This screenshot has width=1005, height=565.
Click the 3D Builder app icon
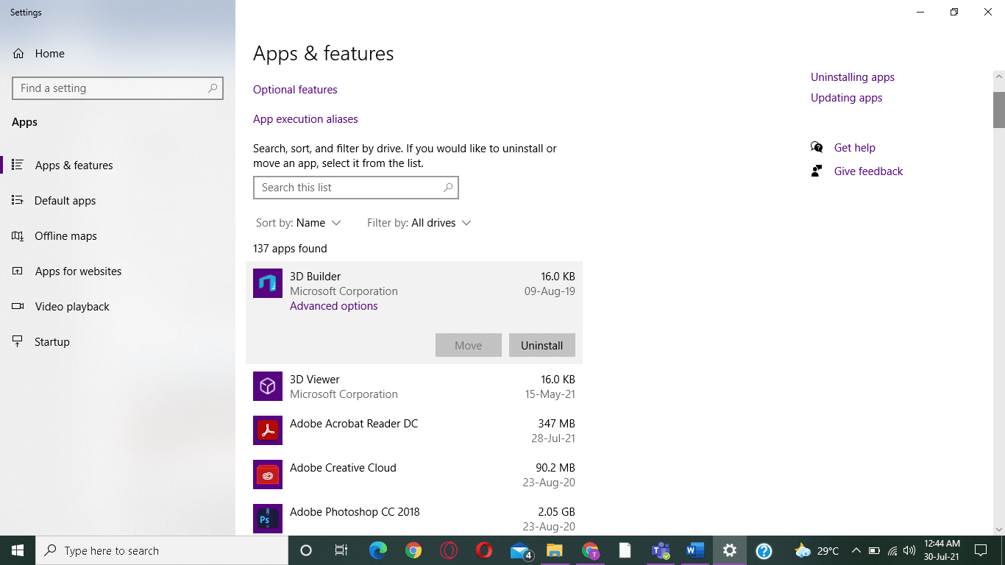pyautogui.click(x=267, y=283)
